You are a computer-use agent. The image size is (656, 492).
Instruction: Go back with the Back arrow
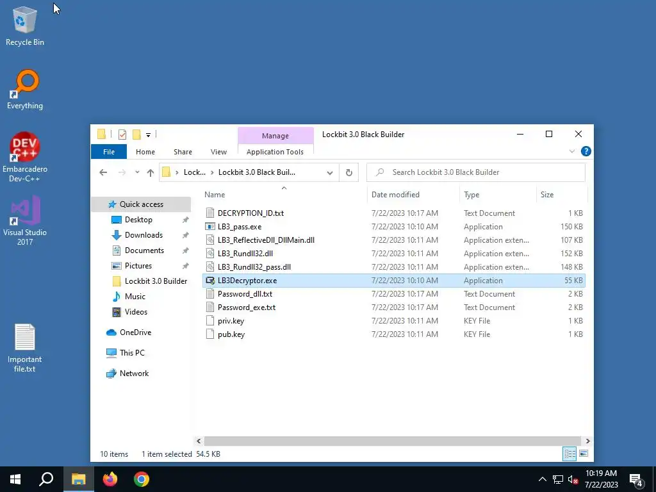(x=103, y=172)
